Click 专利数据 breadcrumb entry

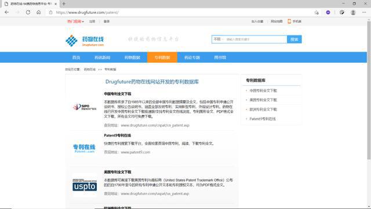click(110, 70)
